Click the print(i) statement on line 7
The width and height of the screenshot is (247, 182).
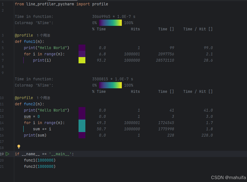42,60
